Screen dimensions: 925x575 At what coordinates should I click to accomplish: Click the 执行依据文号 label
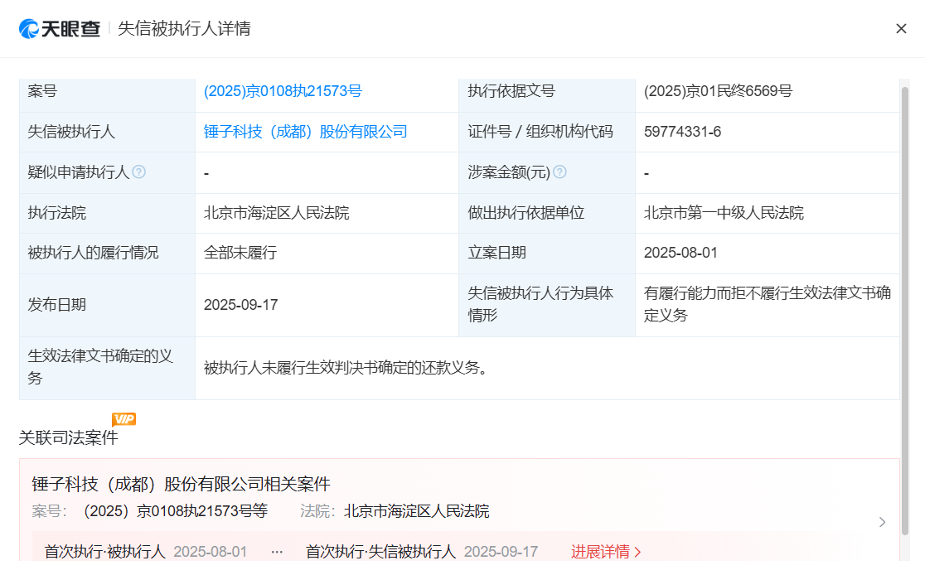[511, 91]
